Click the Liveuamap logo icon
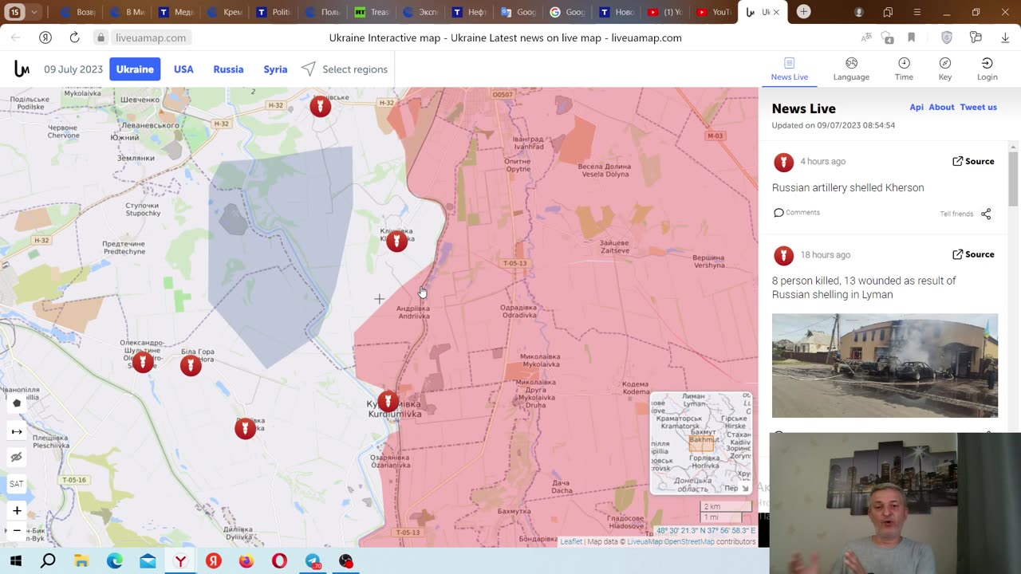This screenshot has height=574, width=1021. click(x=22, y=69)
